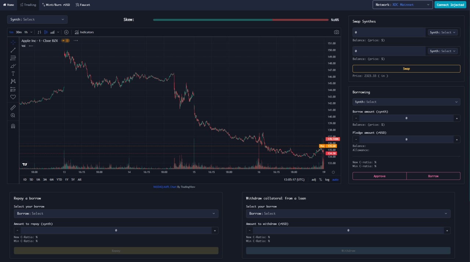This screenshot has width=470, height=262.
Task: Open the Mint/Burn rUSD tab
Action: click(x=56, y=5)
